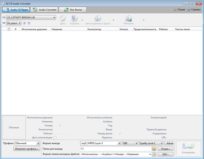Click the Папка для вывода path field

pyautogui.click(x=116, y=149)
